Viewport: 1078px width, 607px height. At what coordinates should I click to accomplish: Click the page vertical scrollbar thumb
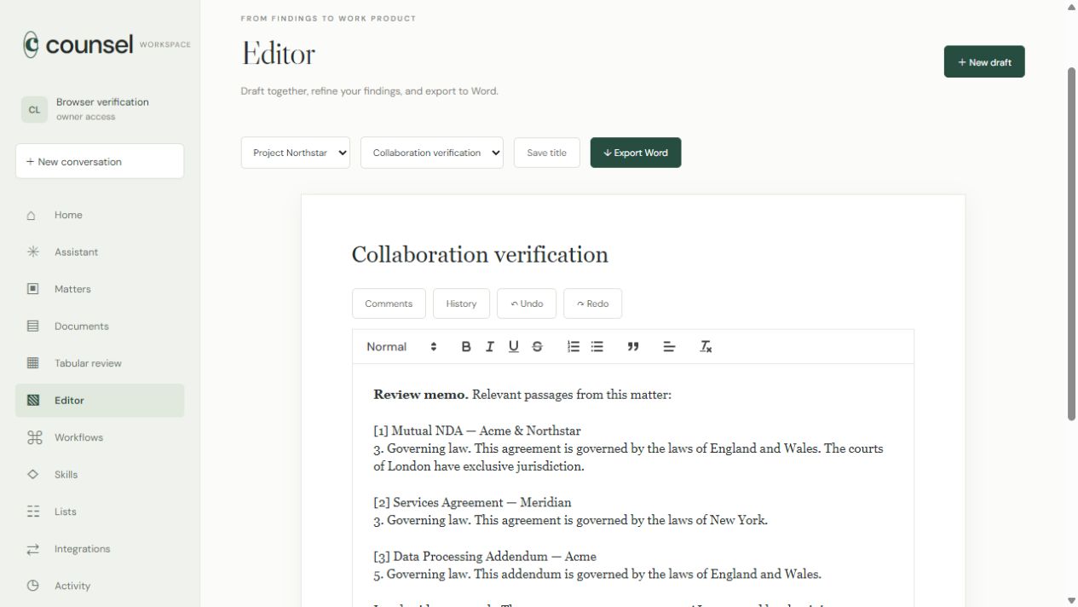[1072, 243]
